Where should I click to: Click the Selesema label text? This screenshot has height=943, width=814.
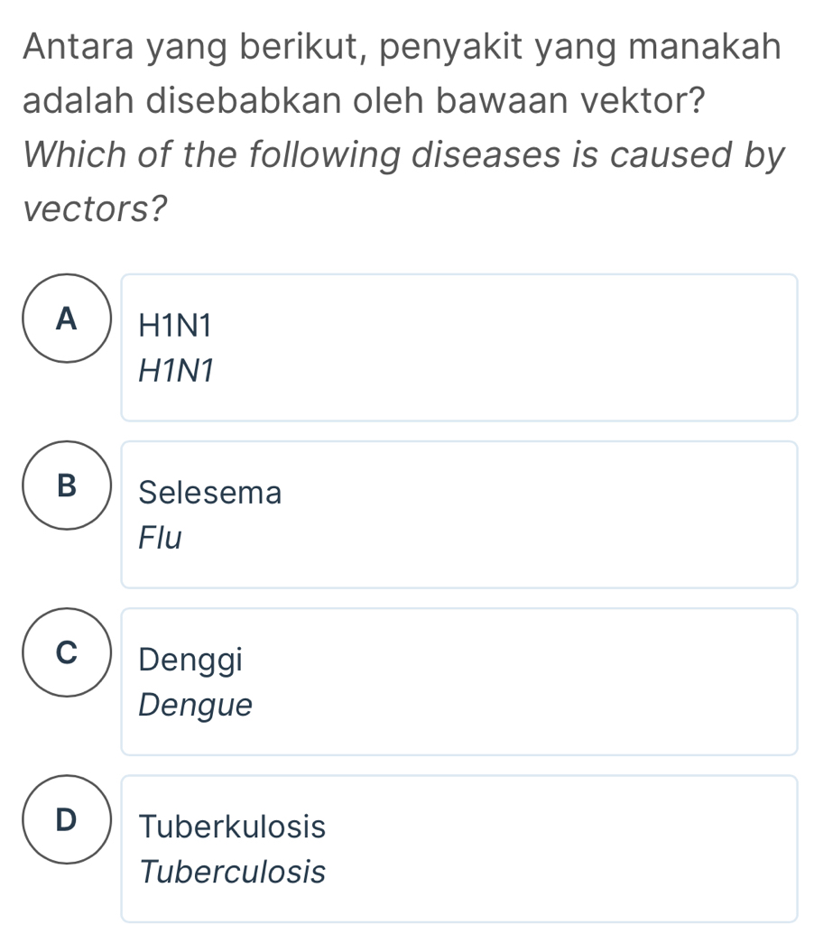tap(208, 492)
